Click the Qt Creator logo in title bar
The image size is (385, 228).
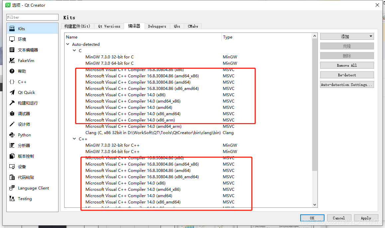point(8,5)
